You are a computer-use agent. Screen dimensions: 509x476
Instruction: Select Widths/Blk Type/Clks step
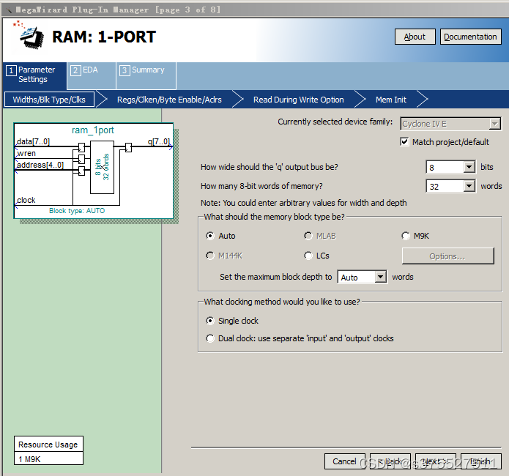click(49, 100)
